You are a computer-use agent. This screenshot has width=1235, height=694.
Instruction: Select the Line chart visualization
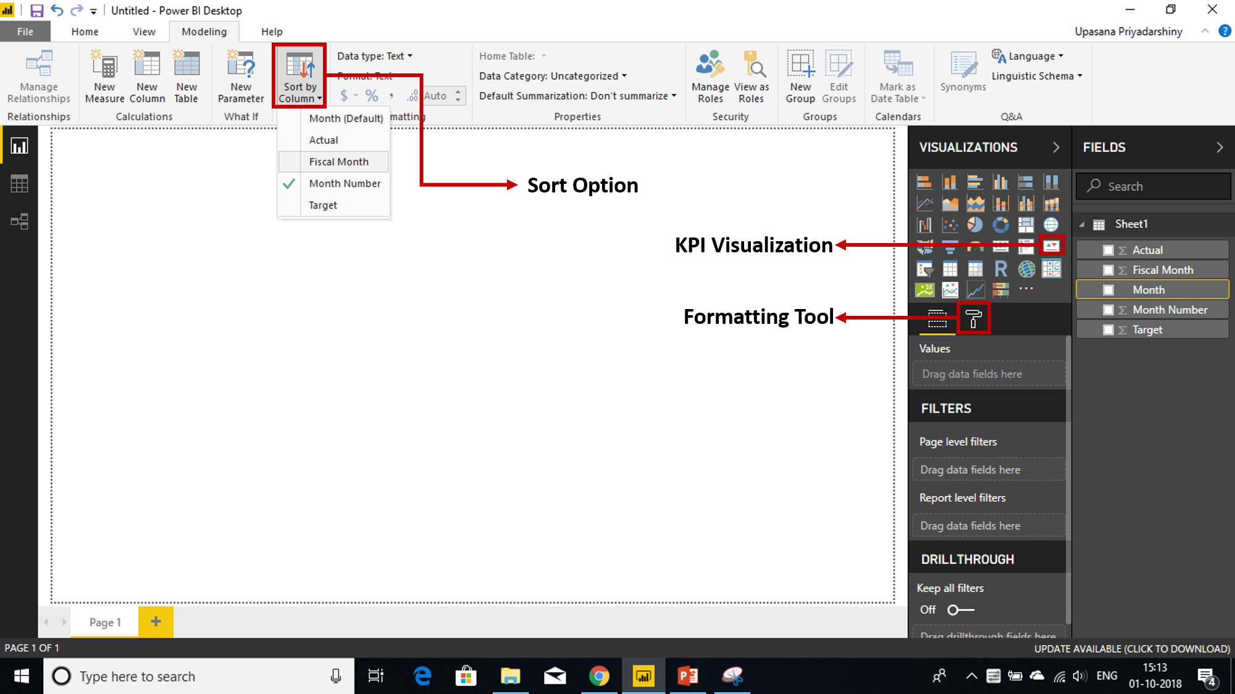pyautogui.click(x=924, y=204)
